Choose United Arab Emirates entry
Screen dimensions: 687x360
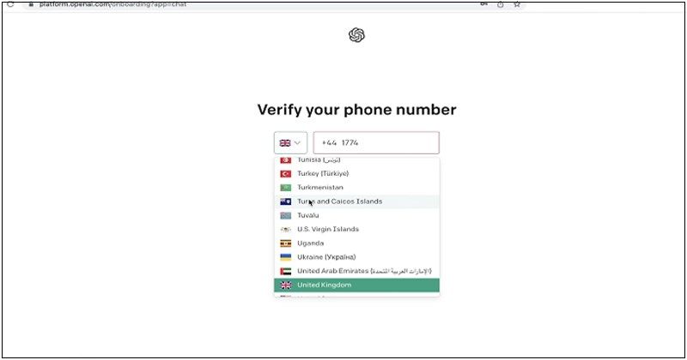356,271
